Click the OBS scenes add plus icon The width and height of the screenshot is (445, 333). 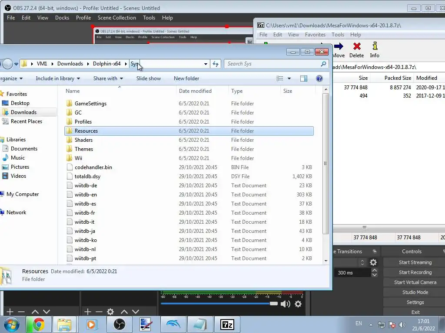[10, 312]
